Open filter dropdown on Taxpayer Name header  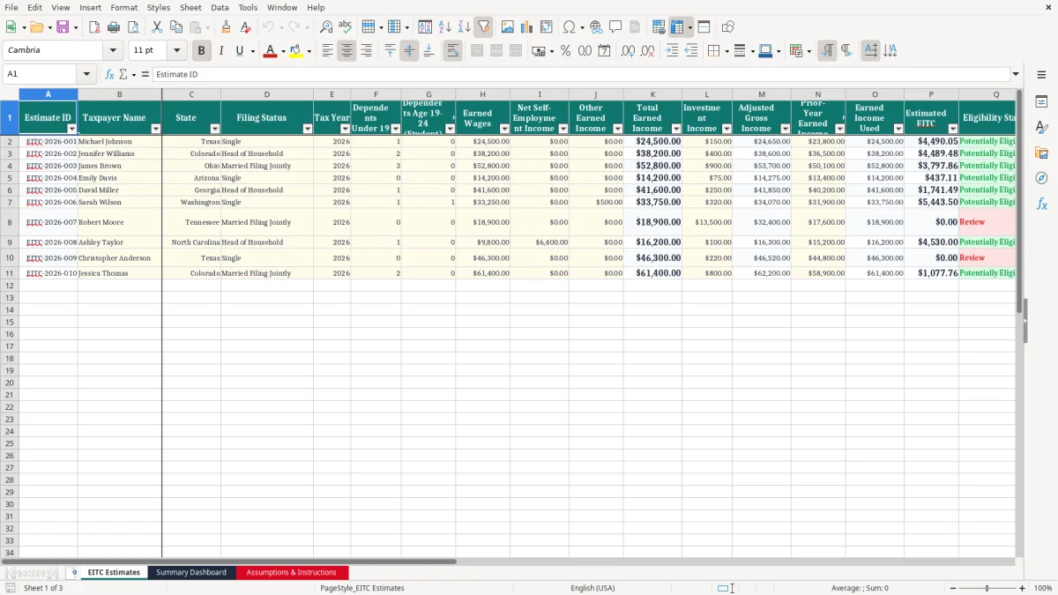point(156,129)
